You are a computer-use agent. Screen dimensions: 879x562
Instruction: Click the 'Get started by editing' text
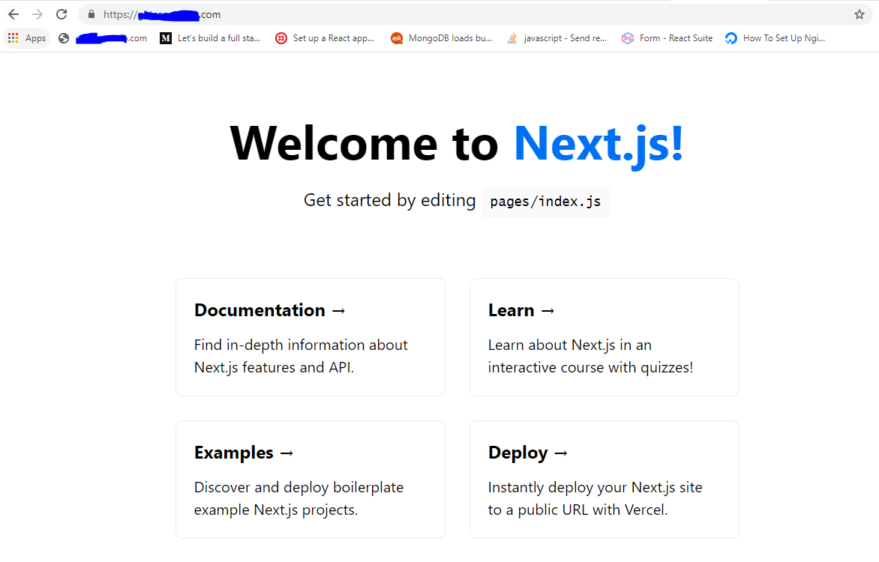389,200
